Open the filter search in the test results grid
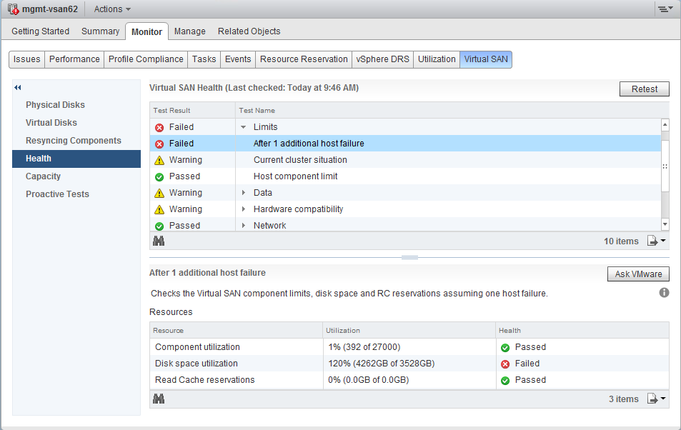This screenshot has height=430, width=681. pyautogui.click(x=159, y=241)
